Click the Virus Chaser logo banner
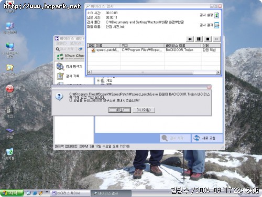The image size is (262, 197). 70,57
